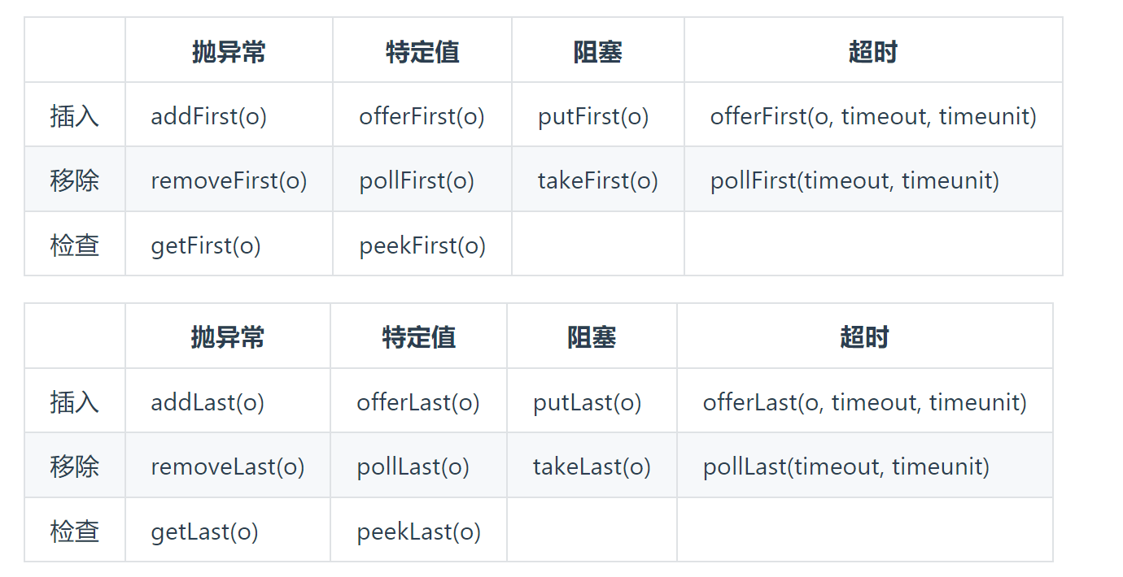Viewport: 1123px width, 577px height.
Task: Click the removeLast(o) cell
Action: [228, 466]
